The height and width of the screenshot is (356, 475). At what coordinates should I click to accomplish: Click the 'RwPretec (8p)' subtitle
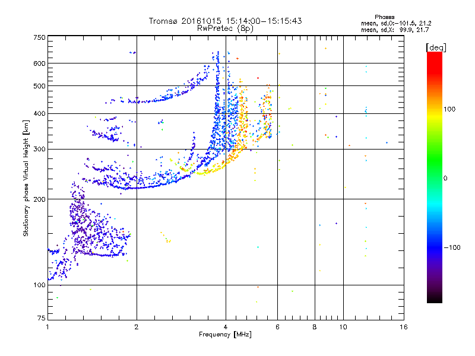[225, 28]
